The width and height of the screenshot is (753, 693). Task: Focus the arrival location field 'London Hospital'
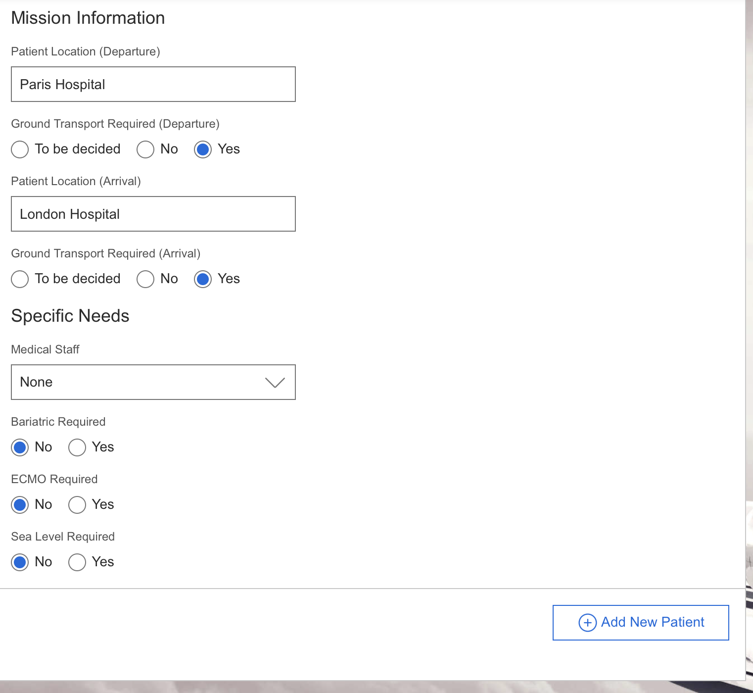[153, 214]
